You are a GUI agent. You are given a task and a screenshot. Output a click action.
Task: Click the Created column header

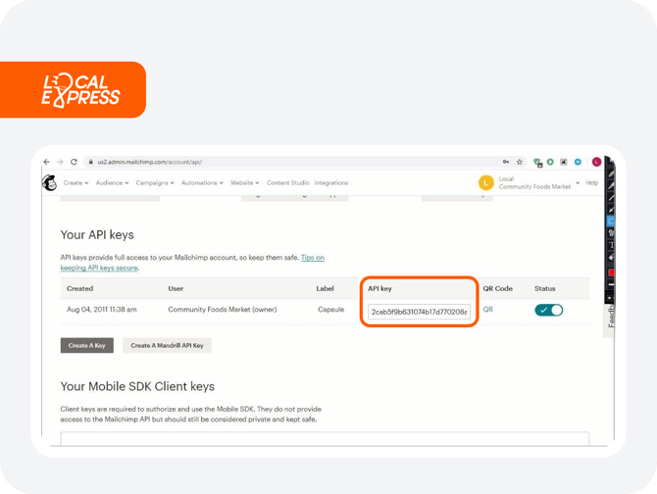79,288
